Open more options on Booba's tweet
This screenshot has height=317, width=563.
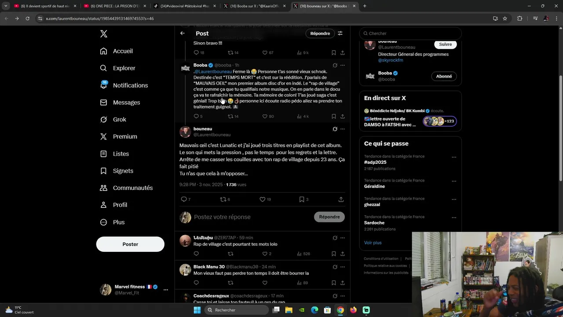click(x=343, y=65)
